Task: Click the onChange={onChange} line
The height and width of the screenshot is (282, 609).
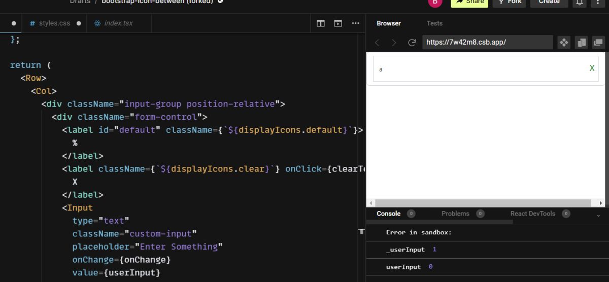Action: tap(121, 260)
